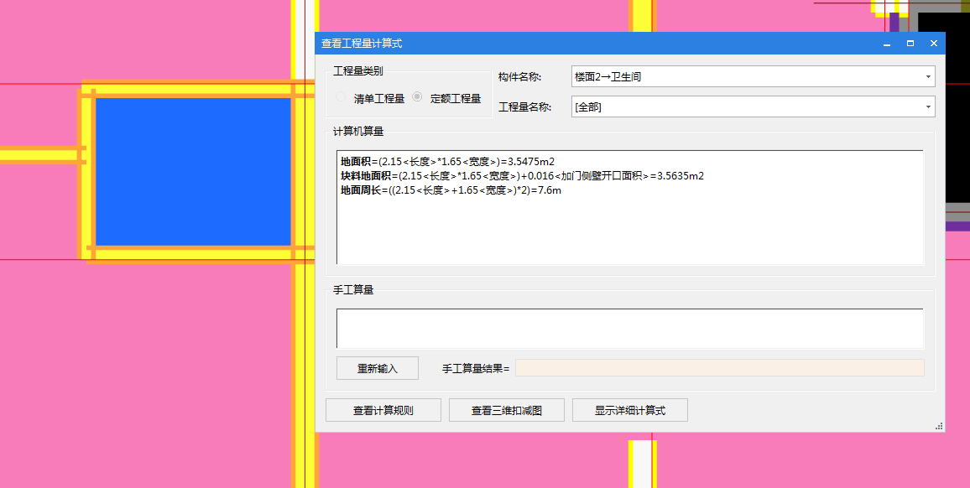
Task: Click the 查看三维扣减图 button
Action: click(507, 410)
